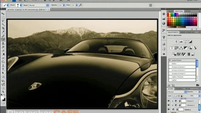Screen dimensions: 201x113
Task: Select the Lasso tool
Action: click(x=3, y=21)
